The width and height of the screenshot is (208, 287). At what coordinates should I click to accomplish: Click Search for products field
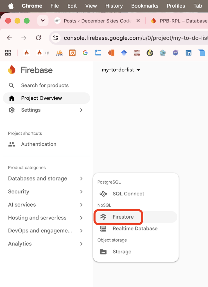(x=46, y=85)
